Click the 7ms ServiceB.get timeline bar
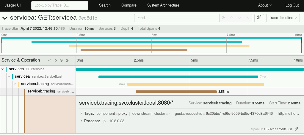The height and width of the screenshot is (135, 304). point(178,77)
